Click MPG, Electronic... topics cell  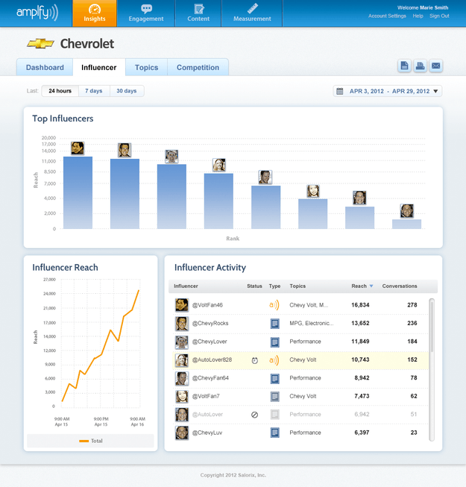(312, 324)
